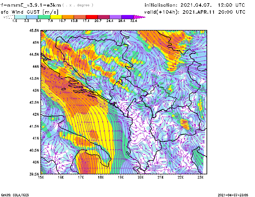255x197 pixels.
Task: Click the legend value 17.1
Action: pyautogui.click(x=86, y=21)
